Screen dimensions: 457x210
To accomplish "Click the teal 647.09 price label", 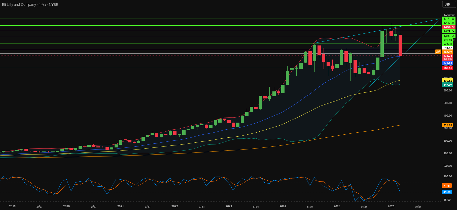I will coord(447,85).
